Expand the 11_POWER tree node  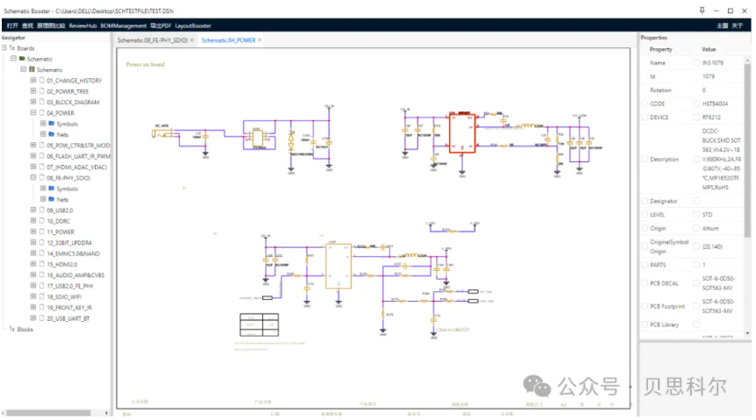click(33, 231)
